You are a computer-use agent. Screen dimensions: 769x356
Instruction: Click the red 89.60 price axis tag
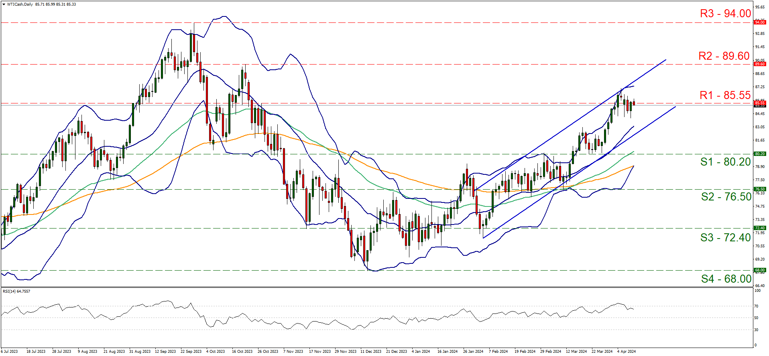click(760, 64)
